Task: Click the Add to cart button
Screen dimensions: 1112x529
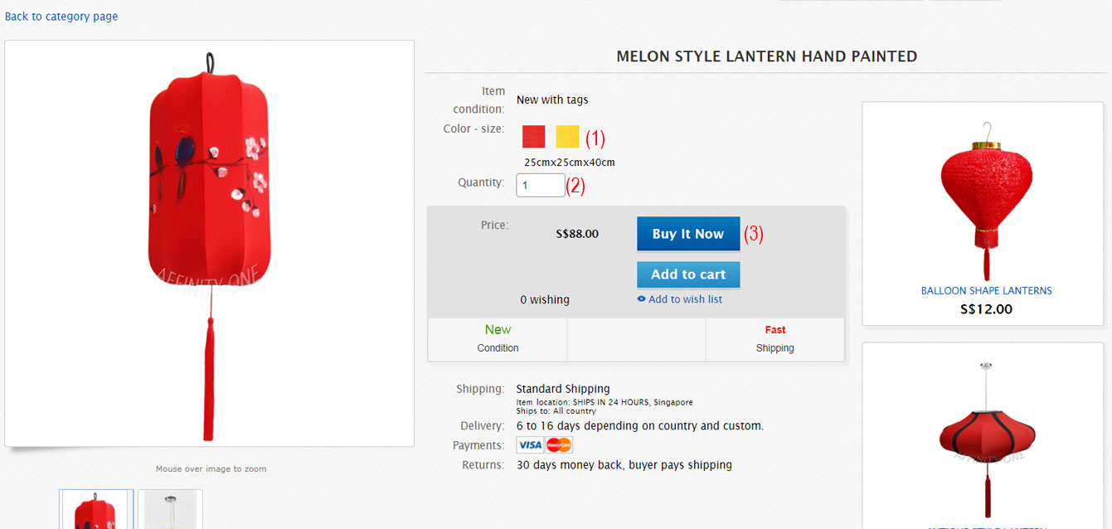Action: 688,274
